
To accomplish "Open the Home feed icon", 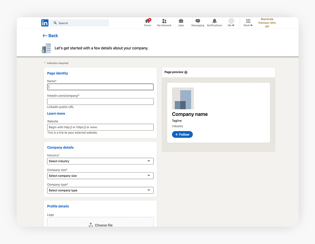I will (147, 21).
